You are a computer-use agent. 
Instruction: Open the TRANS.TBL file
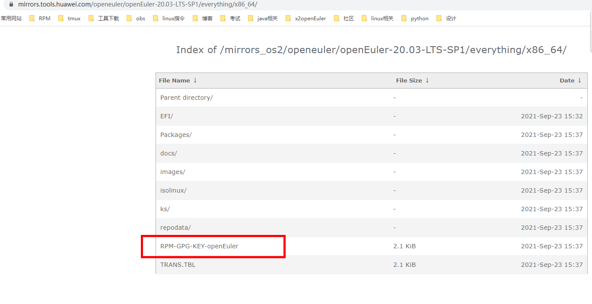click(x=178, y=265)
